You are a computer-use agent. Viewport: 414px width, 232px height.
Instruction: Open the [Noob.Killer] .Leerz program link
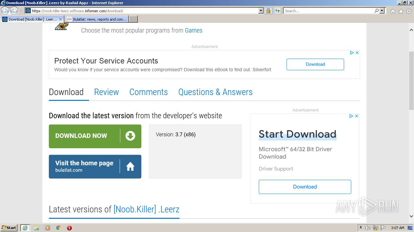146,209
